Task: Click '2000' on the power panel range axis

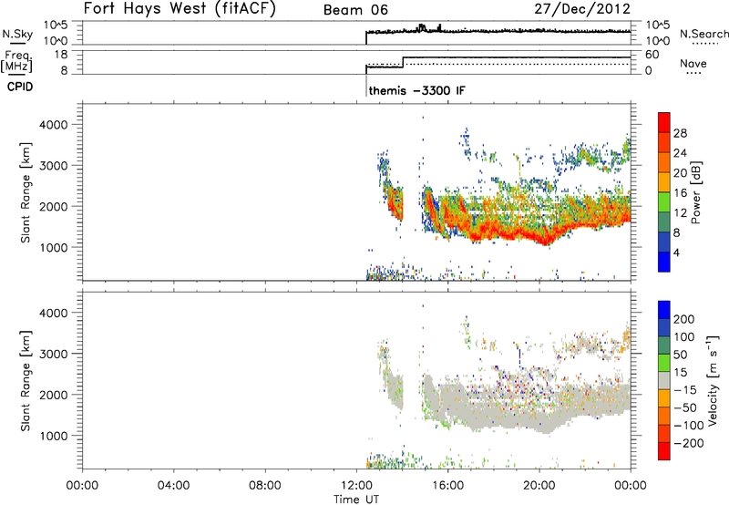Action: click(54, 206)
